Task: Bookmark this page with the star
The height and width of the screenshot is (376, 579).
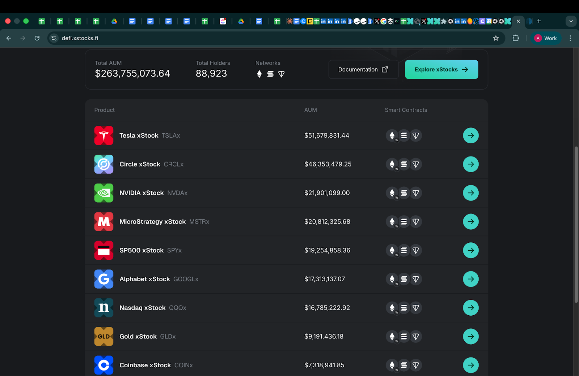Action: (496, 38)
